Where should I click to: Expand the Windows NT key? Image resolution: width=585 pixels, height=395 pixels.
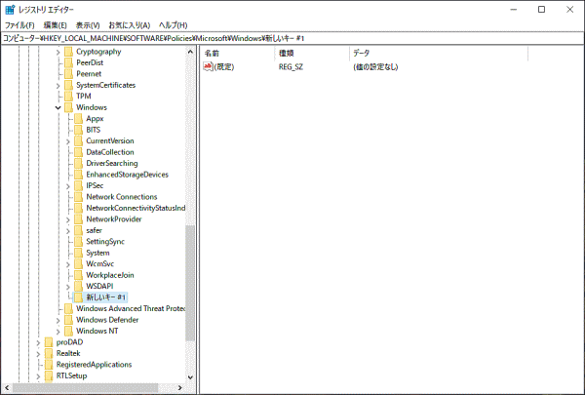(58, 332)
